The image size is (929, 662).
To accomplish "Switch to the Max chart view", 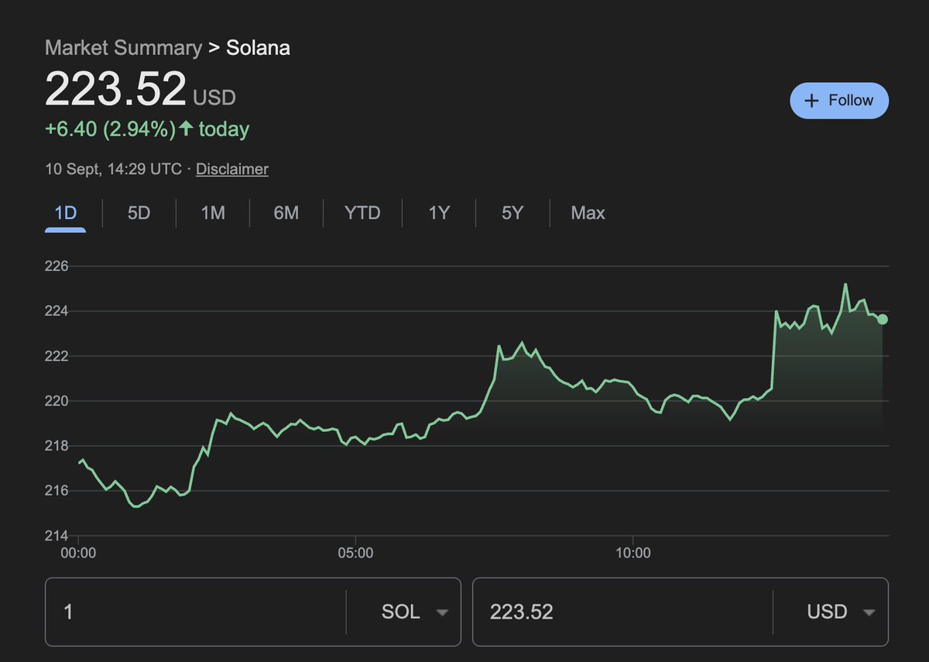I will pyautogui.click(x=587, y=213).
